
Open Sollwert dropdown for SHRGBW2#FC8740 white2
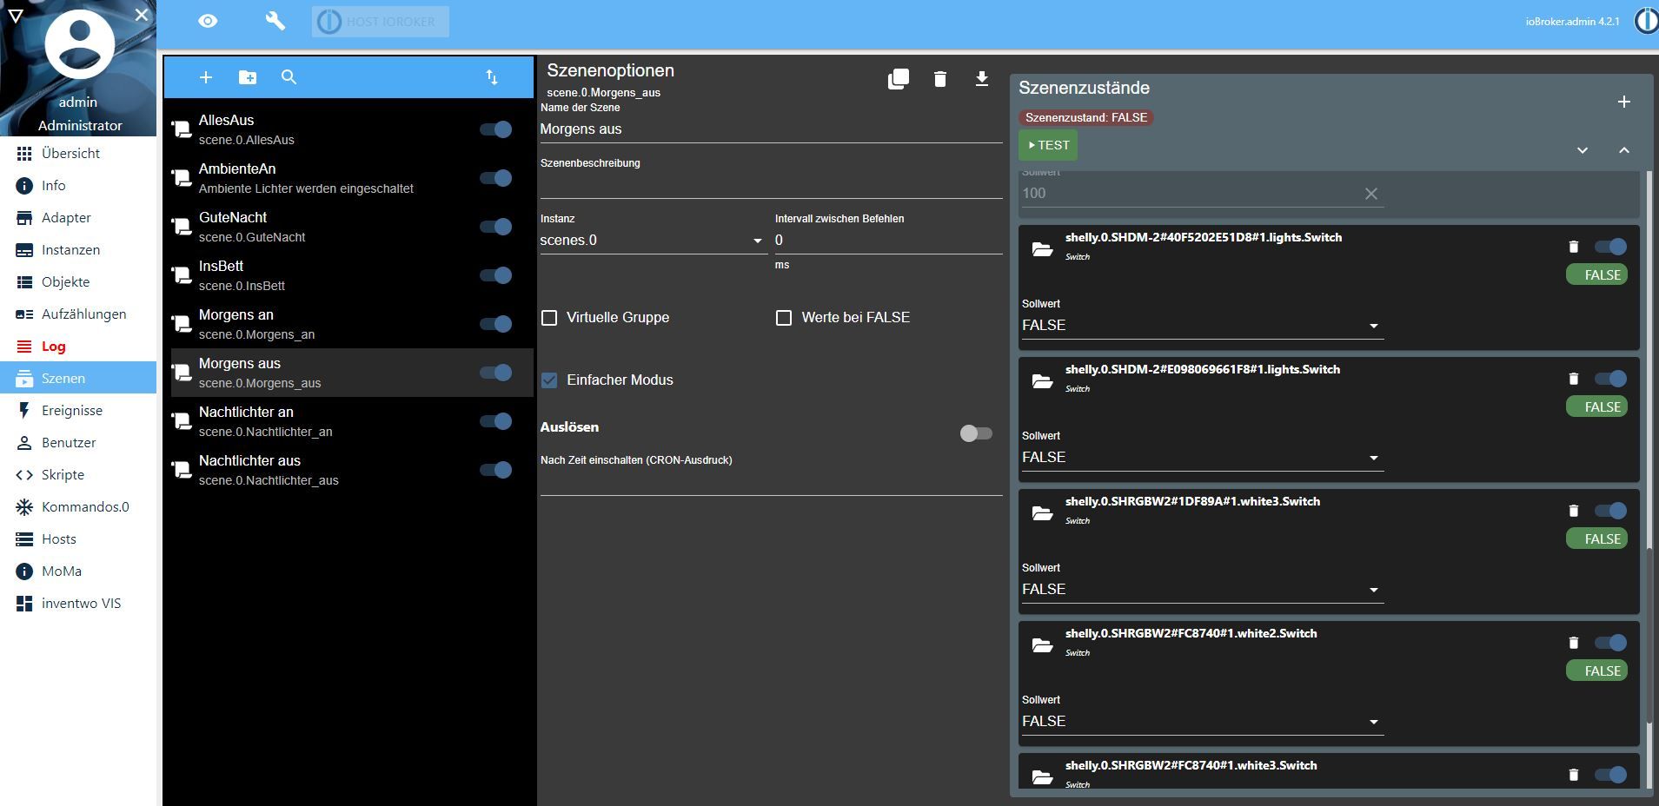pyautogui.click(x=1202, y=722)
